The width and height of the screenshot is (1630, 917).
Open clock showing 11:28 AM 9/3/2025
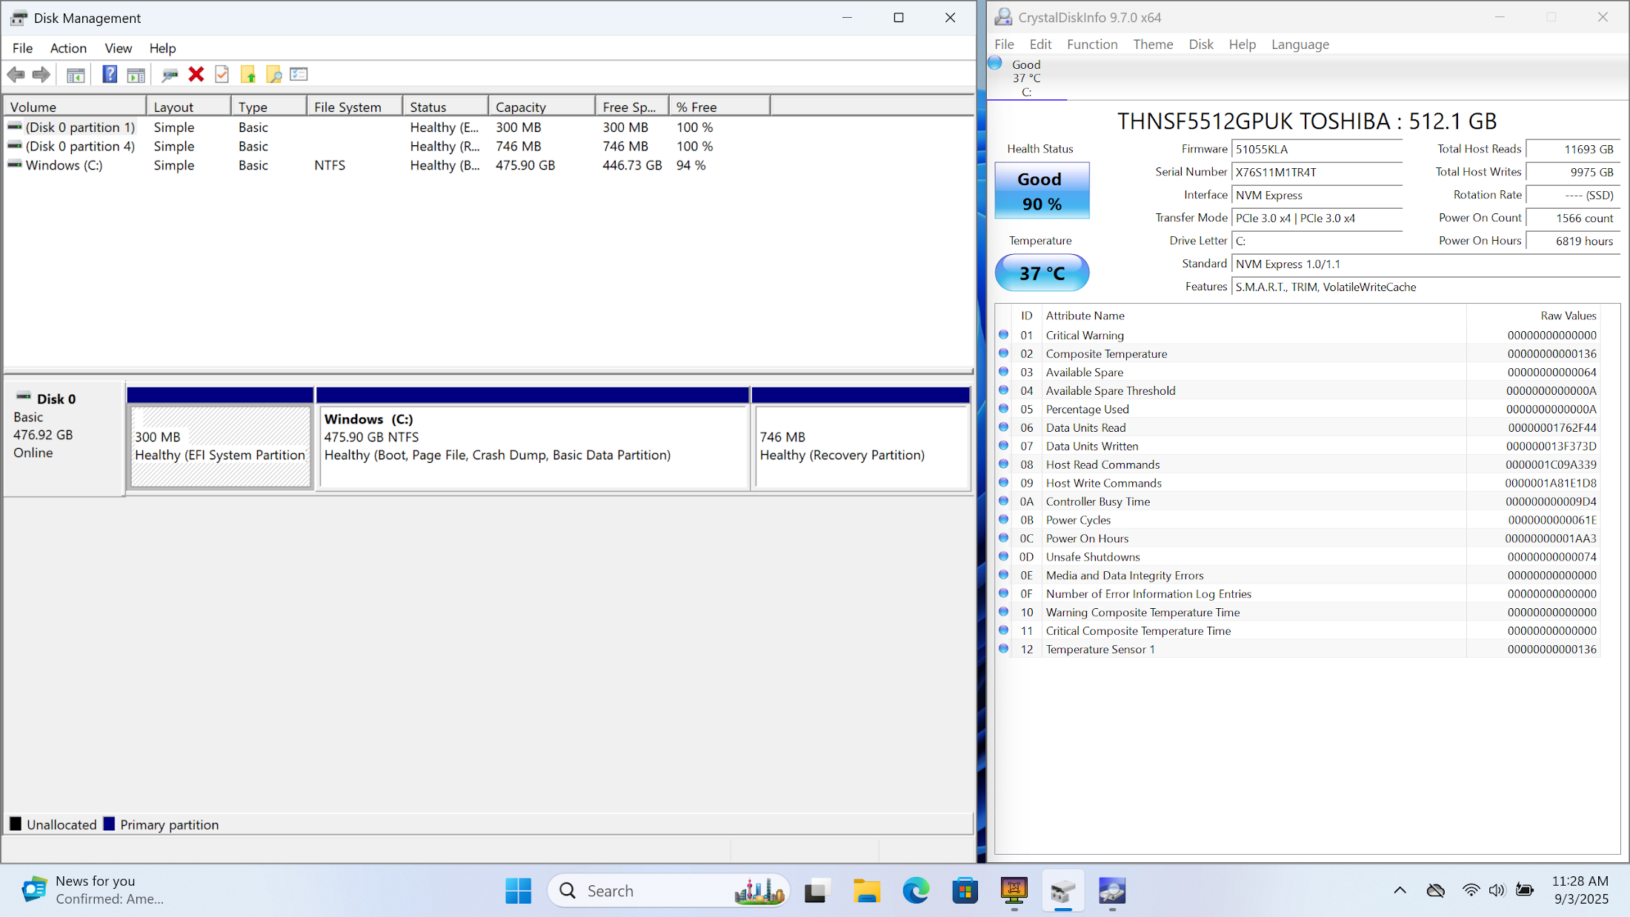coord(1580,890)
